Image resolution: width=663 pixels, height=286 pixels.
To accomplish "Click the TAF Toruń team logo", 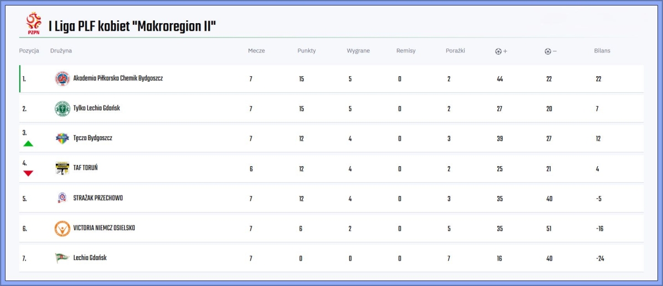I will 62,168.
